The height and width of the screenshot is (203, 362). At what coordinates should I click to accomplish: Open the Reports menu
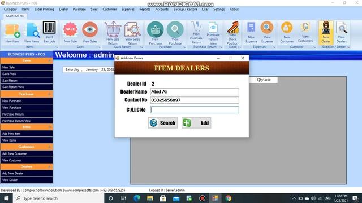click(145, 9)
